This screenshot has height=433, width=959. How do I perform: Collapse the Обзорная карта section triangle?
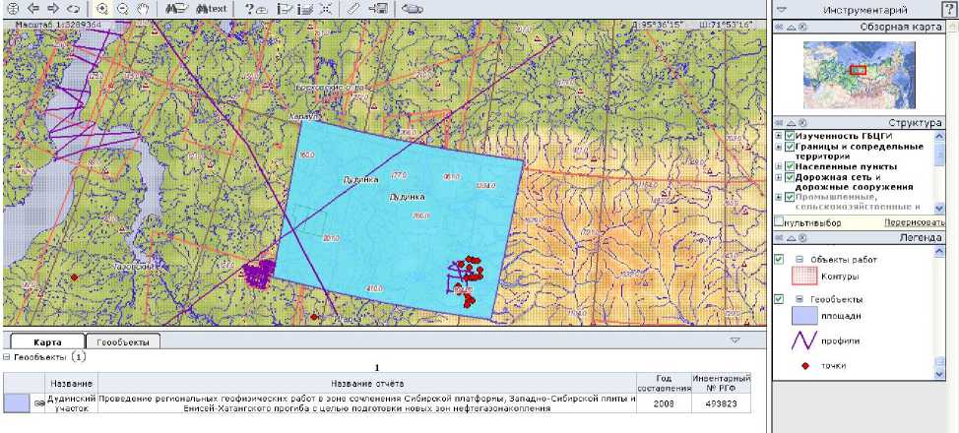791,28
